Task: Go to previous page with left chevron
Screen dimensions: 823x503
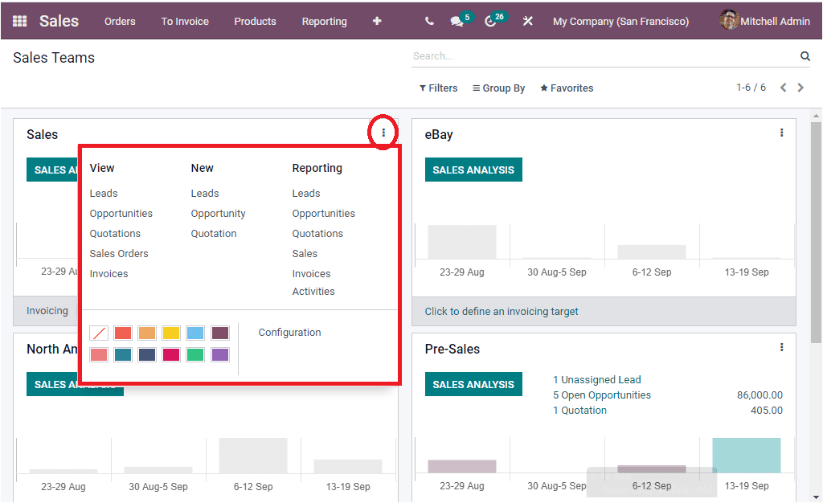Action: [x=783, y=87]
